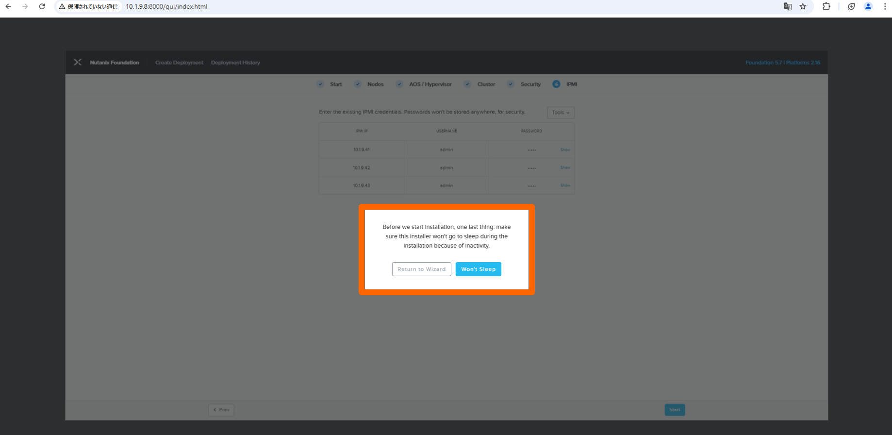Open the Google Translate icon in address bar

[788, 6]
